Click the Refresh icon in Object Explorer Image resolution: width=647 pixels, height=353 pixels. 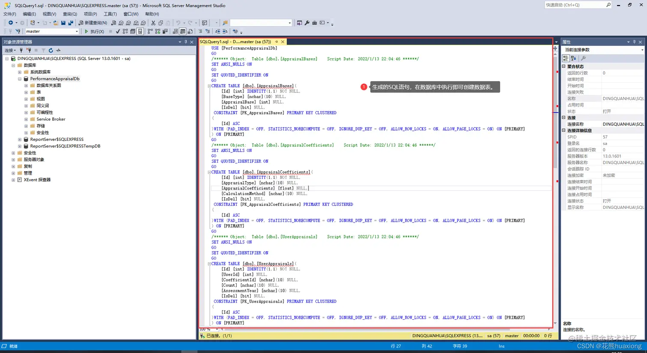click(50, 50)
